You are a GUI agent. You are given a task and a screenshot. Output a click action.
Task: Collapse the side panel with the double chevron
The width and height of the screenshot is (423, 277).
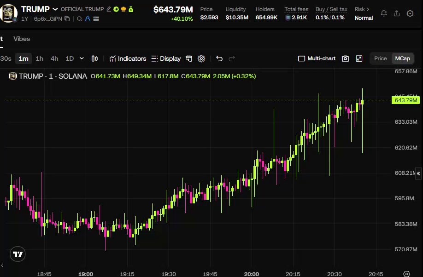point(418,173)
